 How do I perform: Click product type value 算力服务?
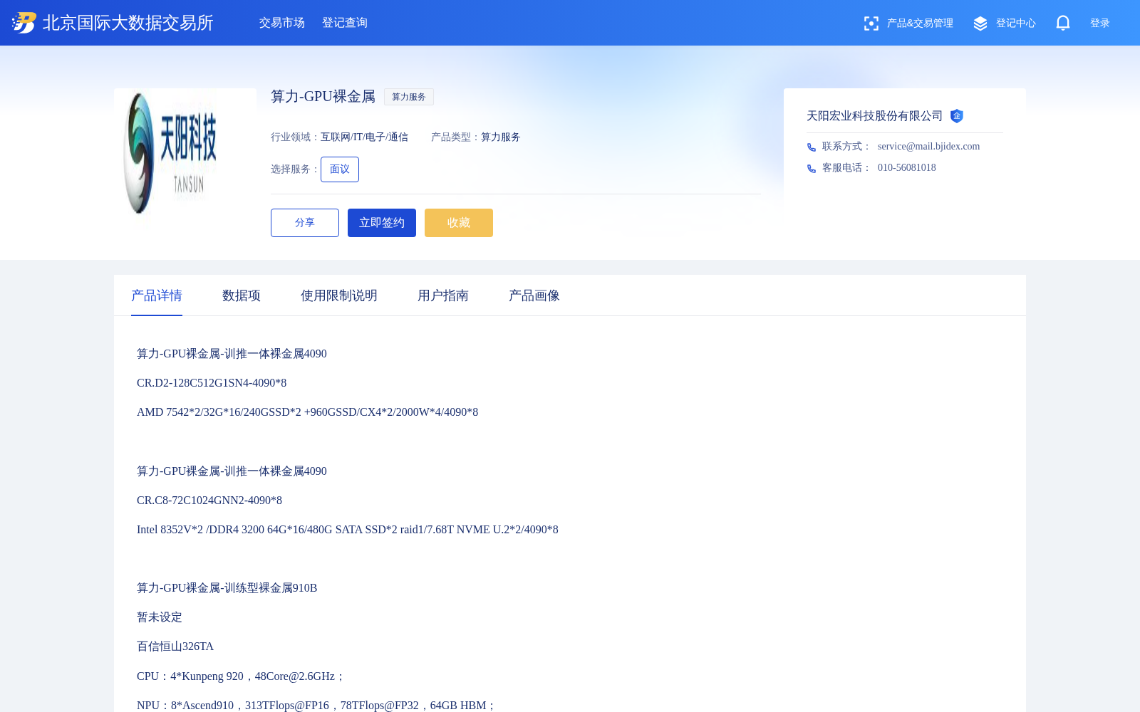(501, 137)
